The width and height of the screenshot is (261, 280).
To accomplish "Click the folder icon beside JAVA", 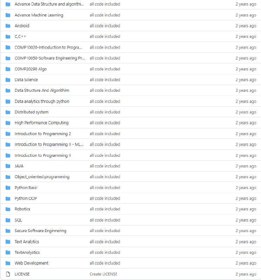I will 8,166.
